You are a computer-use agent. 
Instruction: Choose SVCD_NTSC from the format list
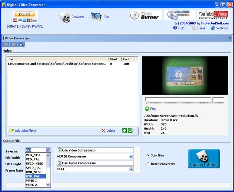click(x=36, y=164)
